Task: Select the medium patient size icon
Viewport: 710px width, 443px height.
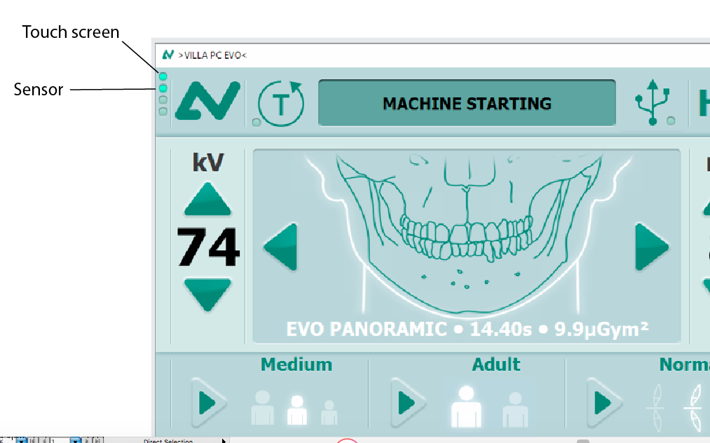Action: tap(296, 409)
